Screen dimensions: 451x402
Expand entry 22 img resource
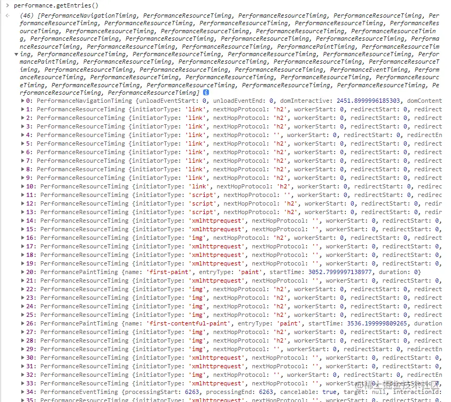(22, 289)
